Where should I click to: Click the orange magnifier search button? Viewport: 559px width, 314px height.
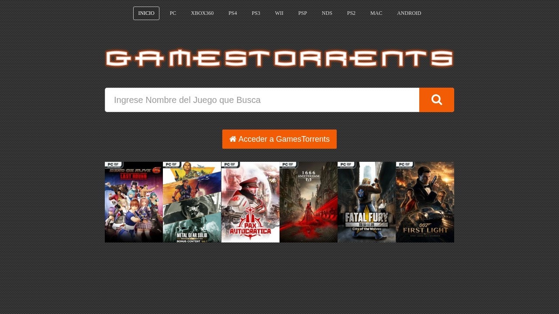437,100
